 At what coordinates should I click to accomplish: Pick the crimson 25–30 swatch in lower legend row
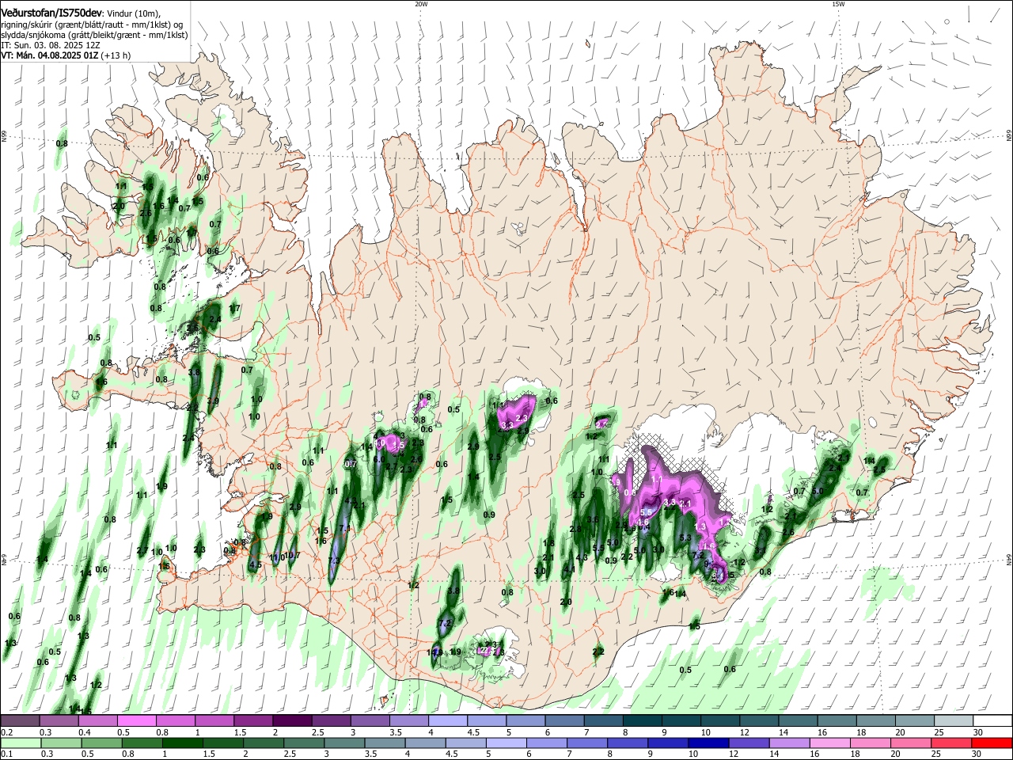tap(952, 743)
